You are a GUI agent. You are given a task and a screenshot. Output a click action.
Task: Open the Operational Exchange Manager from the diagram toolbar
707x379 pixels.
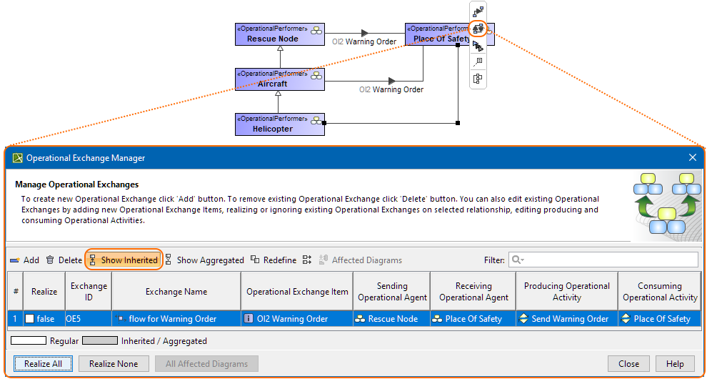[478, 29]
